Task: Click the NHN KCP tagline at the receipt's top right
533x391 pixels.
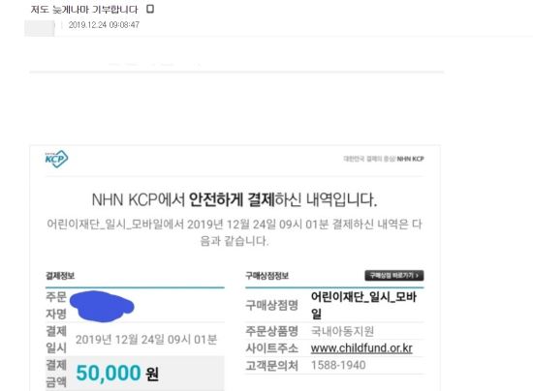Action: (x=384, y=159)
